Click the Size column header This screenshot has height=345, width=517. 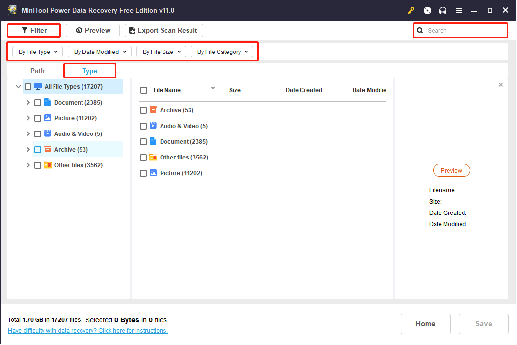(235, 90)
